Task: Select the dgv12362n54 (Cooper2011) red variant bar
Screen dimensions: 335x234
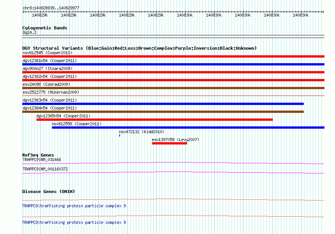Action: [x=173, y=80]
